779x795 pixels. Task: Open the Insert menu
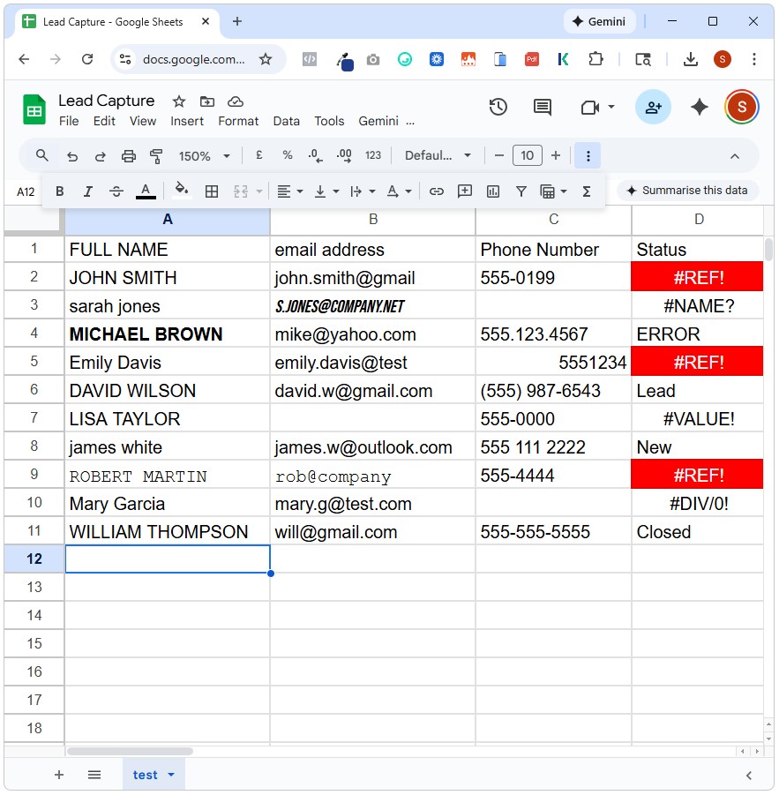pyautogui.click(x=187, y=121)
